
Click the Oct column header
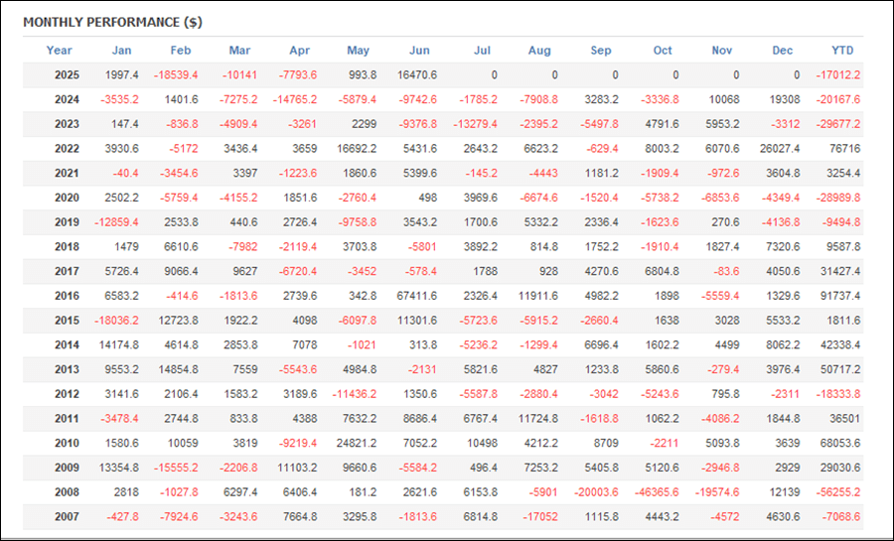pyautogui.click(x=663, y=50)
